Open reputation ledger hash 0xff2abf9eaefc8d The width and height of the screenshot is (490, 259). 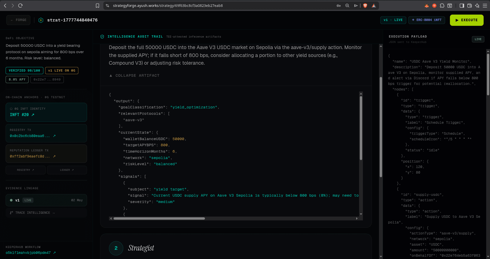point(30,156)
